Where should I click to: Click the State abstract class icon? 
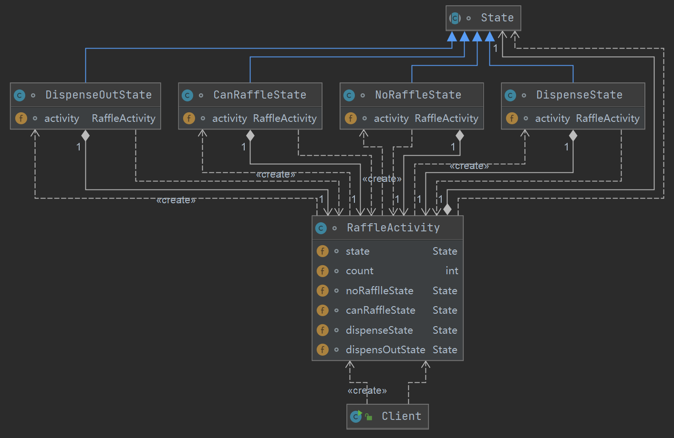point(455,18)
